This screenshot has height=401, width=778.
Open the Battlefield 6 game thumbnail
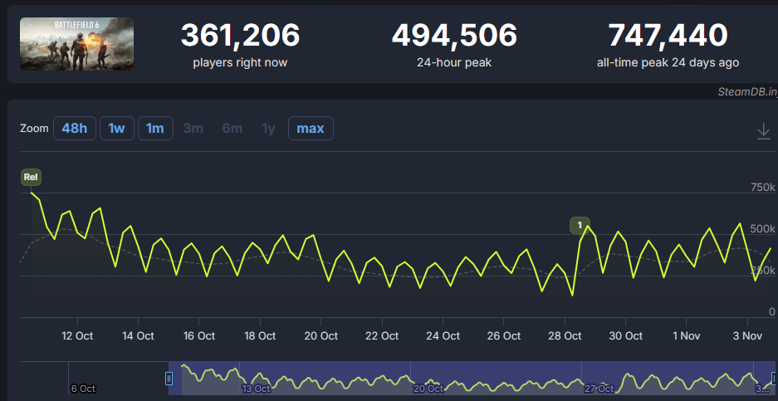coord(76,44)
